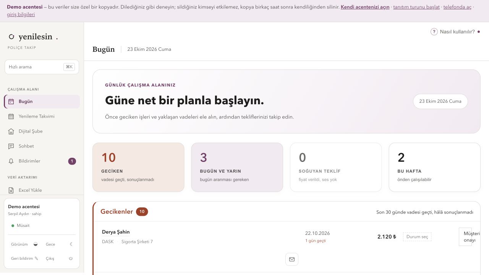489x275 pixels.
Task: Open Geri bildirim feedback
Action: (x=25, y=259)
